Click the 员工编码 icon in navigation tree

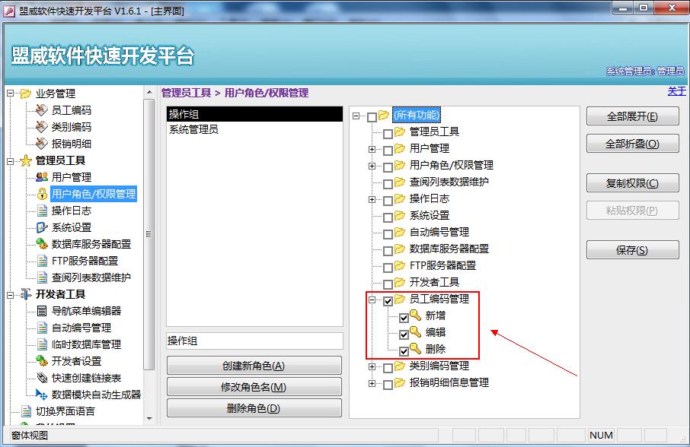point(42,110)
